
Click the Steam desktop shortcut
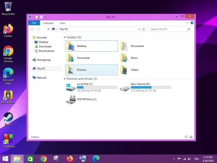[x=8, y=119]
